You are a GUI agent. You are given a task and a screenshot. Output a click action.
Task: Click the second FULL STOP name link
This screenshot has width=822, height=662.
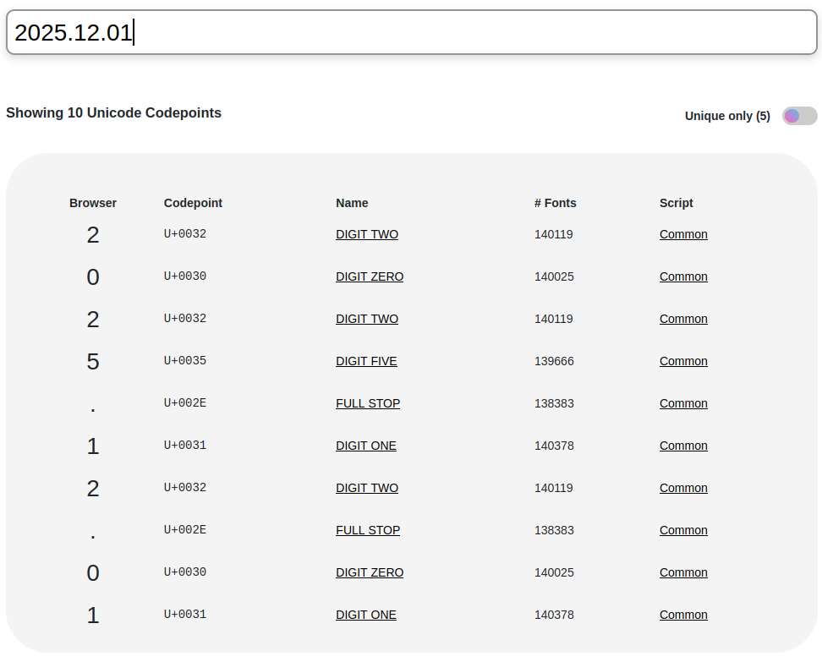367,530
